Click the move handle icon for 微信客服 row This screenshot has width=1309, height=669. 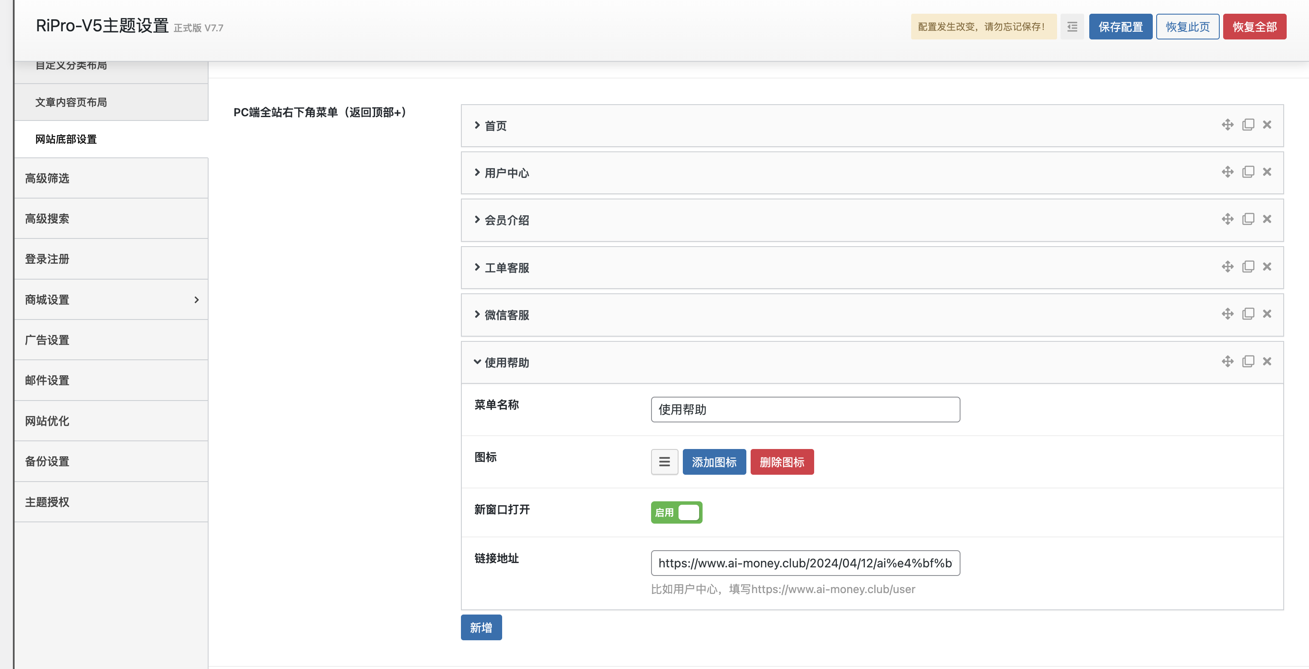1227,314
